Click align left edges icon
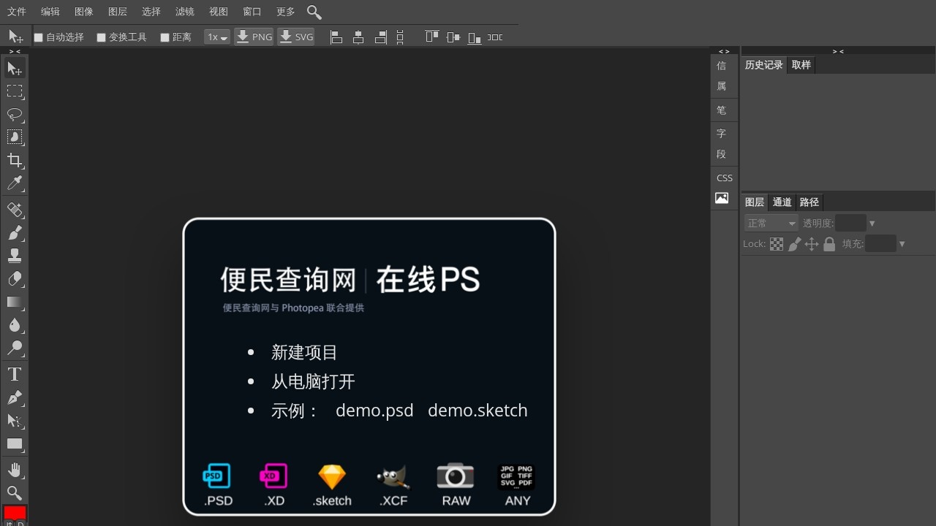The width and height of the screenshot is (936, 526). 336,37
